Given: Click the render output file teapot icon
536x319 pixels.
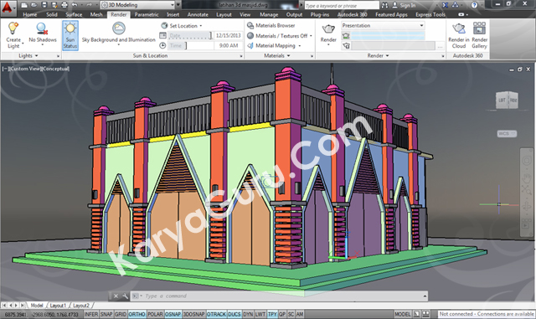Looking at the screenshot, I should 346,46.
